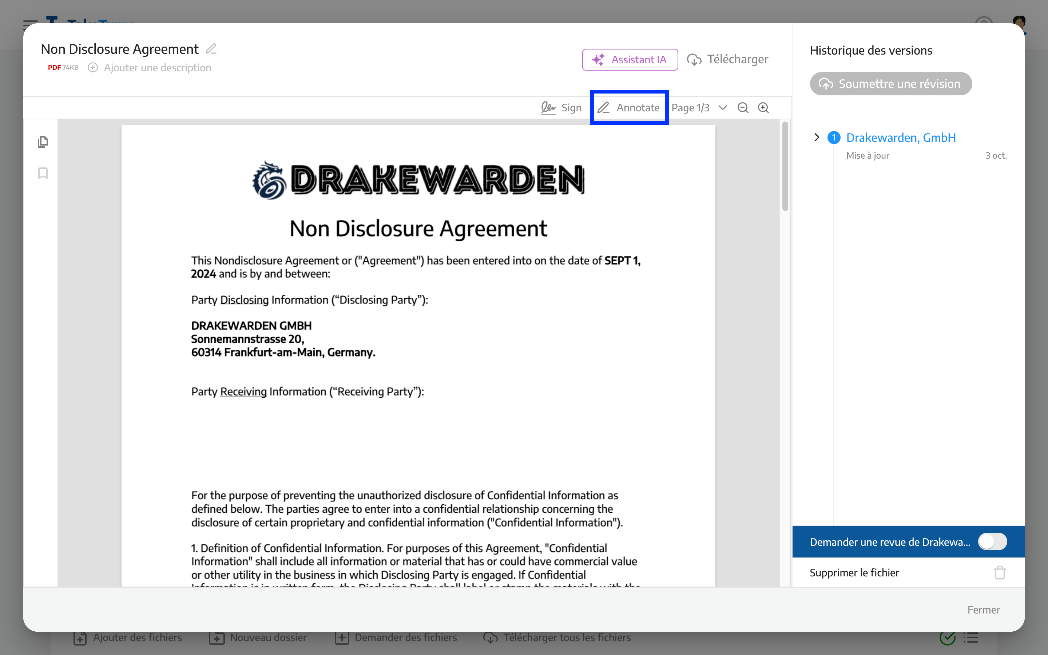Click Demander des fichiers in background window
Image resolution: width=1048 pixels, height=655 pixels.
396,638
